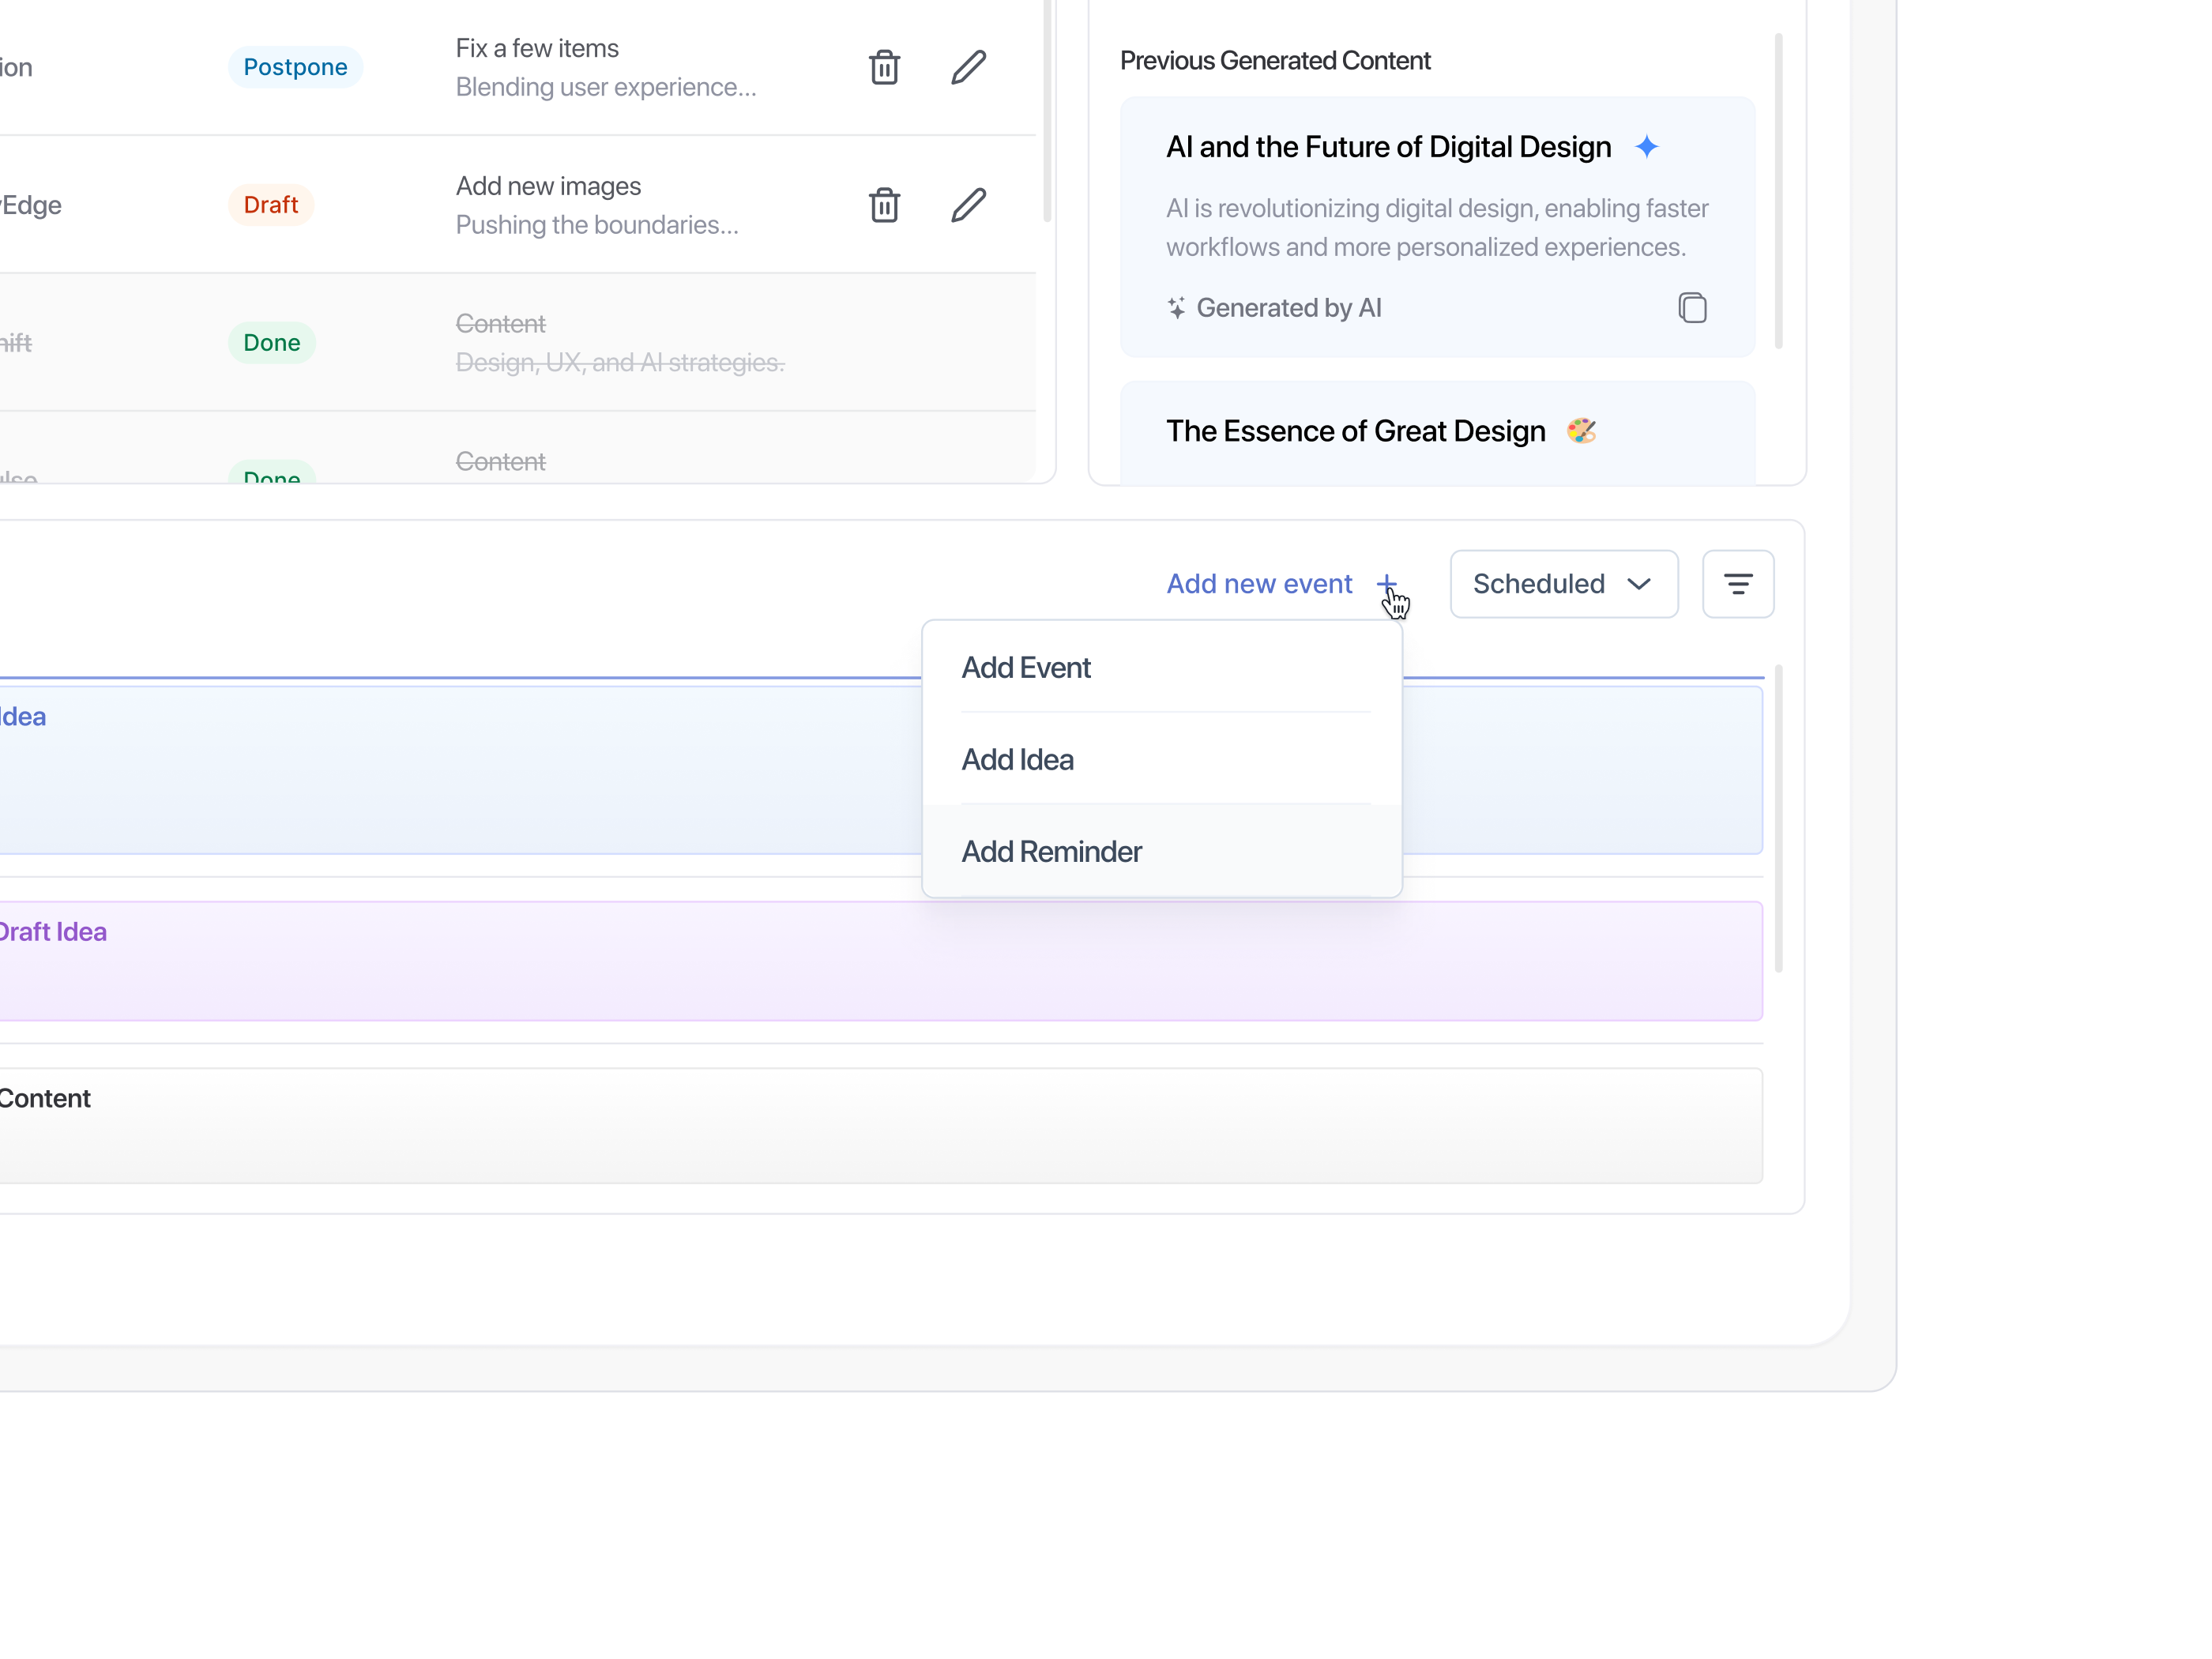Click pencil icon on Draft row
This screenshot has height=1659, width=2212.
click(968, 205)
